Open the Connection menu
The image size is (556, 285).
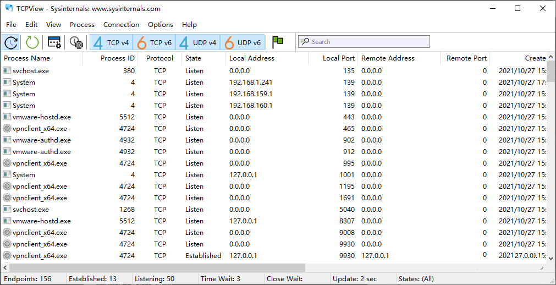(122, 25)
